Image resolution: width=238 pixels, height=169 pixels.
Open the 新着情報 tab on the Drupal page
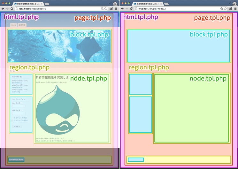[x=22, y=25]
